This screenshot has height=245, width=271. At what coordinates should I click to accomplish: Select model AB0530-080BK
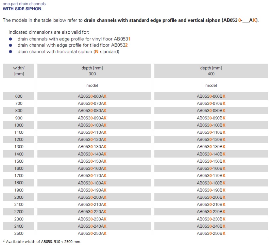tap(211, 111)
